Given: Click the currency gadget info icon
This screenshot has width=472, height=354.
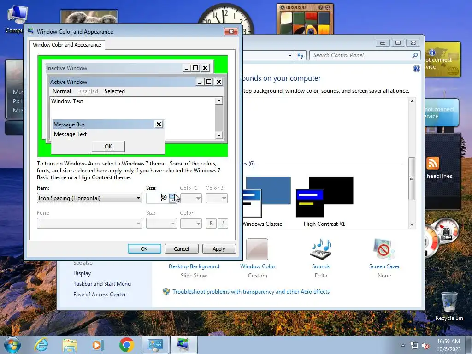Looking at the screenshot, I should coord(432,53).
